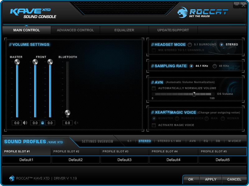Select Profile Slot #2
The image size is (249, 186).
(76, 151)
